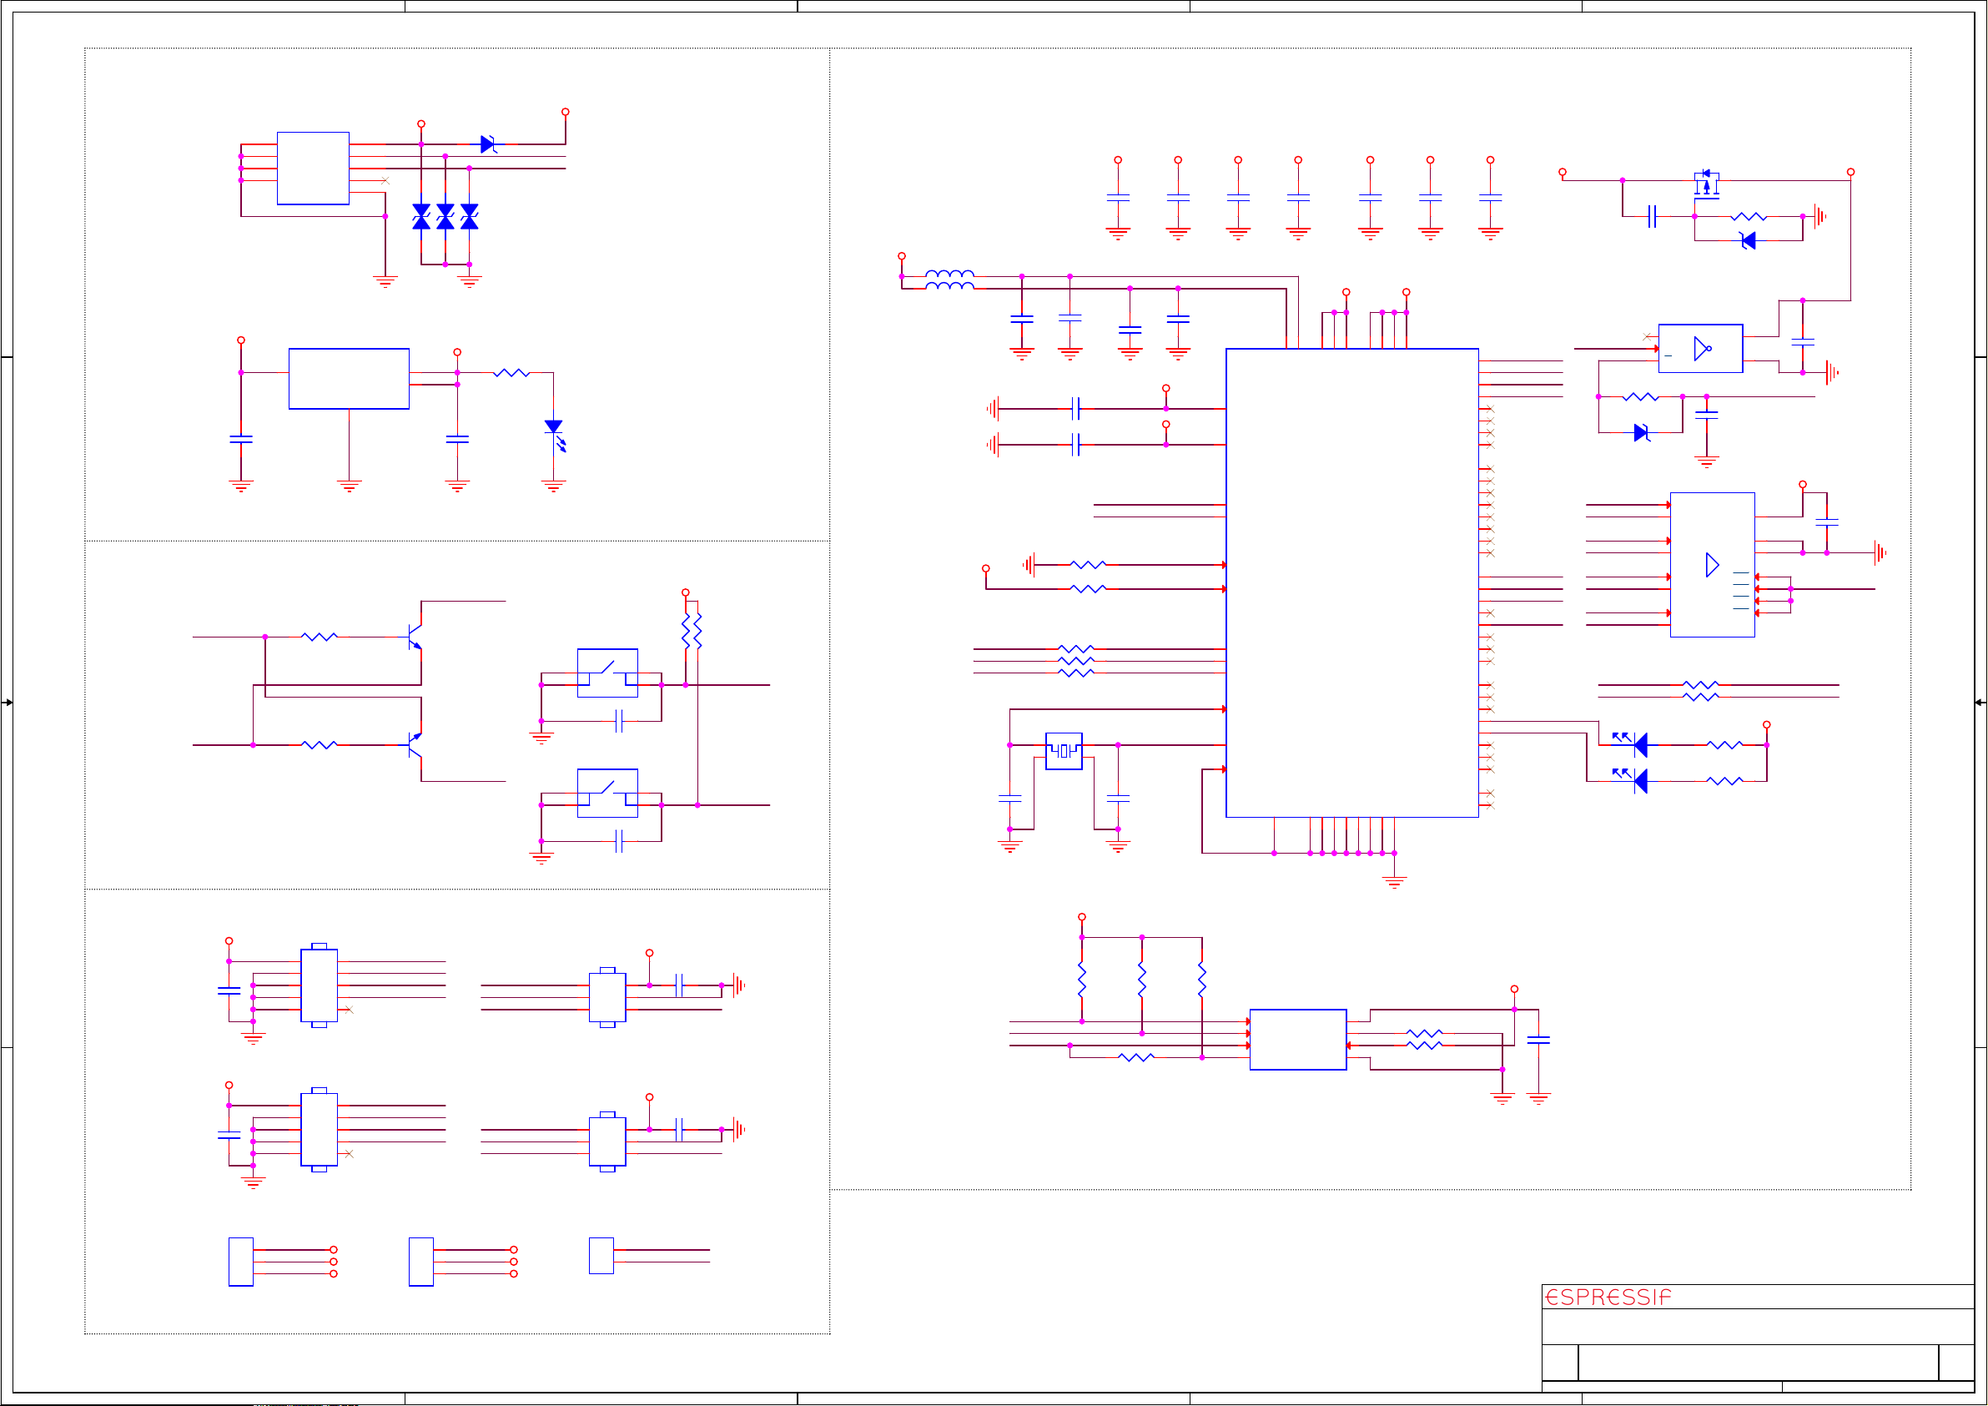Click the ESPRESSIF logo in title block
Image resolution: width=1988 pixels, height=1406 pixels.
pyautogui.click(x=1608, y=1297)
